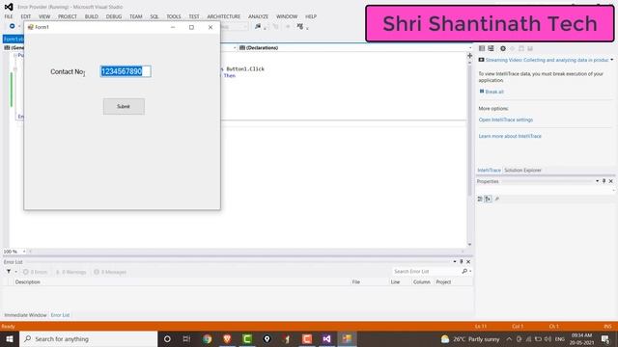Screen dimensions: 618x347
Task: Open Visual Studio from the taskbar
Action: pos(326,339)
